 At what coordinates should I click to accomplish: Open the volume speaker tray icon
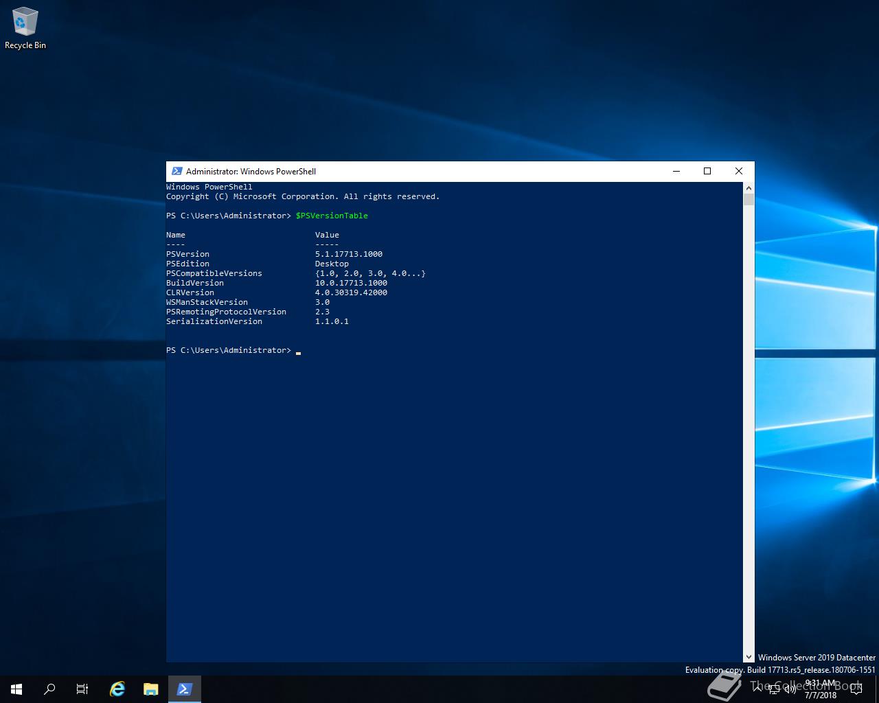coord(788,689)
